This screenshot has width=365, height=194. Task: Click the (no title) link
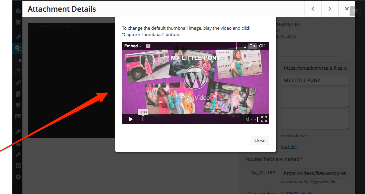point(288,146)
